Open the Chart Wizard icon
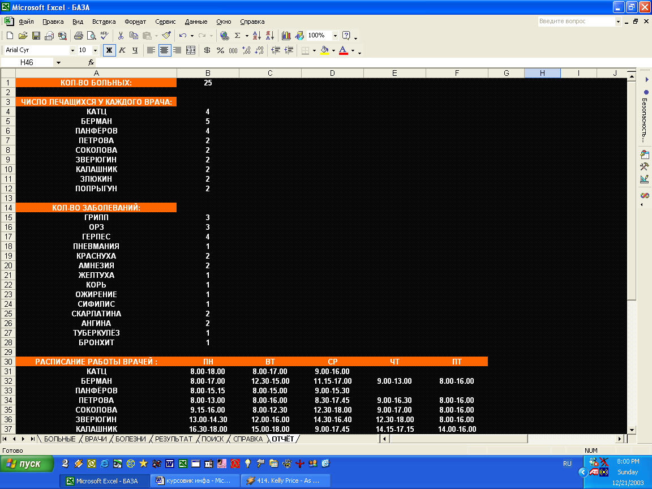Image resolution: width=652 pixels, height=489 pixels. click(286, 36)
